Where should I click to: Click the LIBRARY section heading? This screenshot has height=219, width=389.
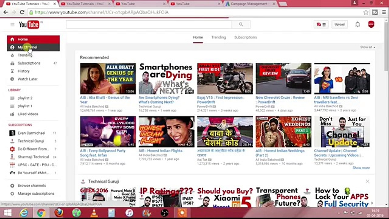pos(15,90)
